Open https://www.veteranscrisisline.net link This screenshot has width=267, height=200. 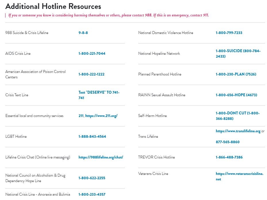click(239, 176)
